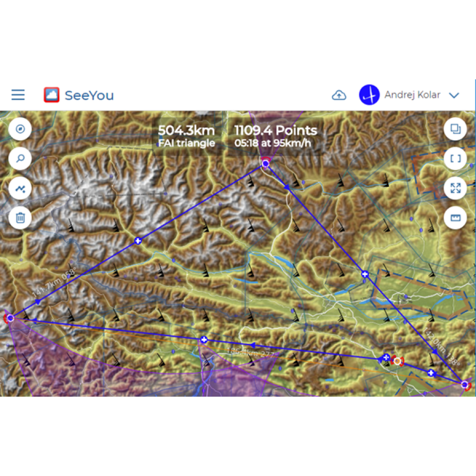Expand the Andrej Kolar account chevron
Viewport: 476px width, 476px height.
[454, 95]
